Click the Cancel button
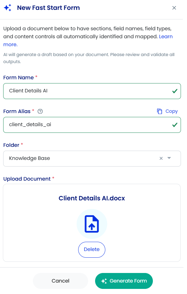 tap(60, 281)
